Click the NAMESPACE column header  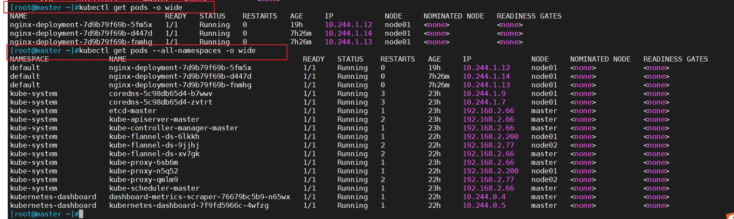29,59
